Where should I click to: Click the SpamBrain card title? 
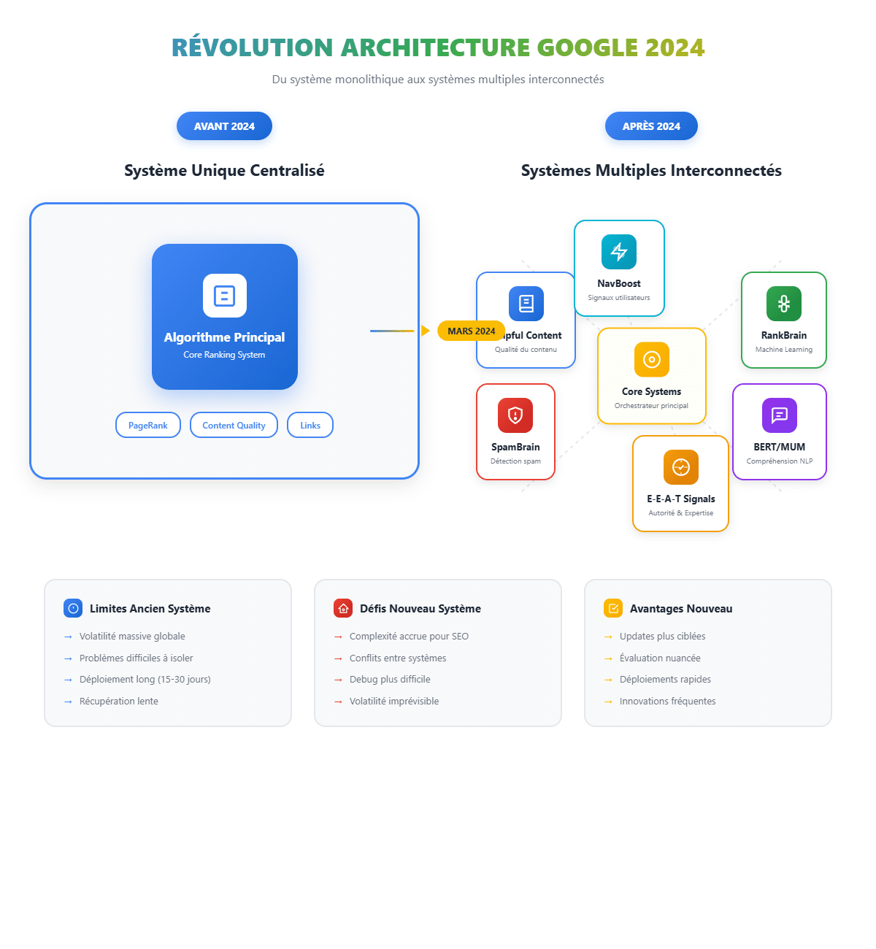[515, 447]
